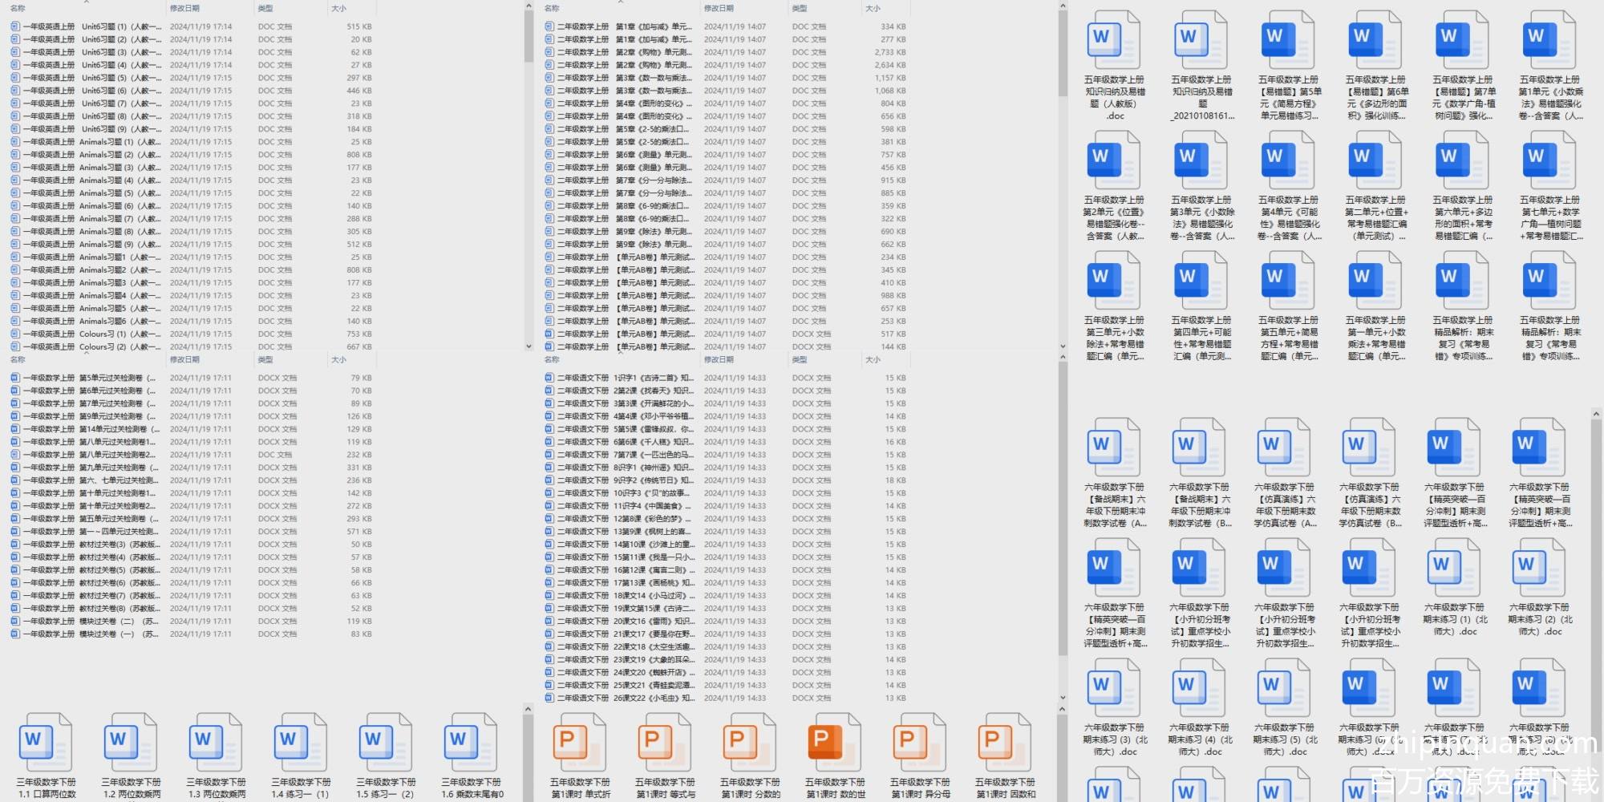This screenshot has width=1604, height=802.
Task: Click scroll-down arrow of 二年级语文下册 list
Action: point(1063,698)
